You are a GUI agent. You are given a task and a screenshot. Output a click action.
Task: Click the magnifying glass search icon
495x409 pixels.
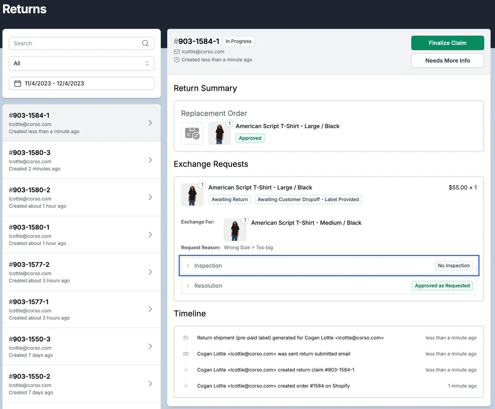[x=145, y=44]
